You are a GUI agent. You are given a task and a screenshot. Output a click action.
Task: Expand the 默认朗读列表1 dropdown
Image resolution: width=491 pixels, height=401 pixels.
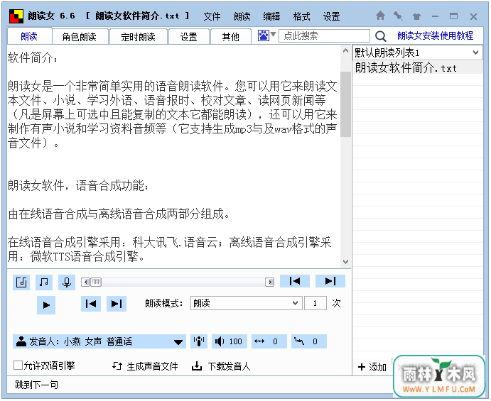coord(475,53)
